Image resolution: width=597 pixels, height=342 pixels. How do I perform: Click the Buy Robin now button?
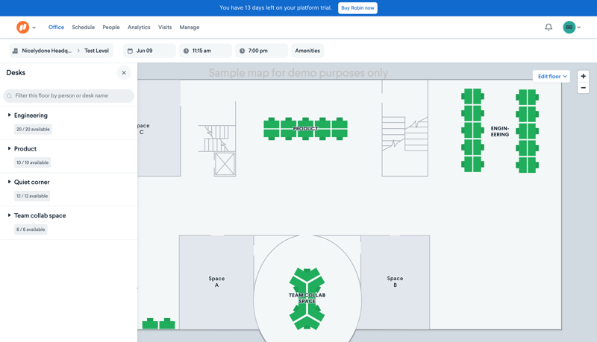tap(357, 8)
